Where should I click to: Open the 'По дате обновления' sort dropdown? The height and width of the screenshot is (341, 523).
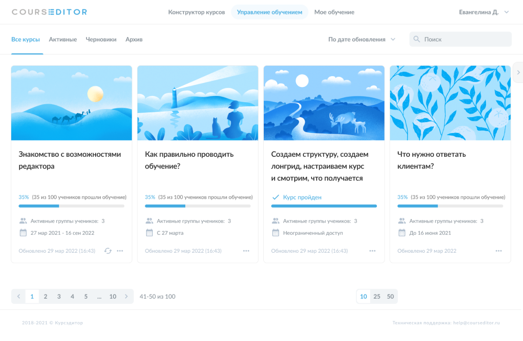[x=361, y=39]
